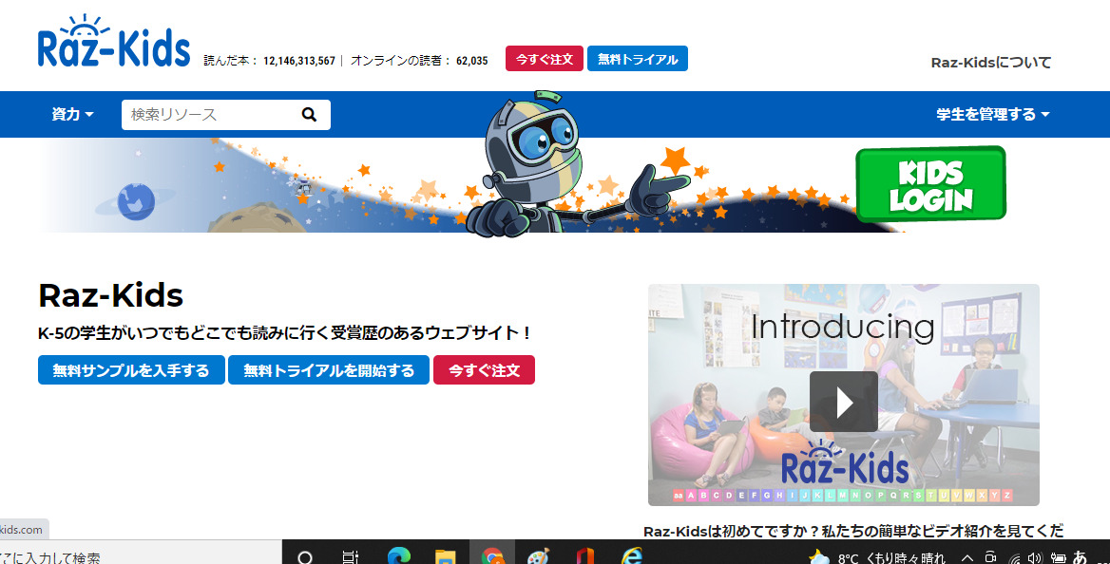
Task: Expand the 学生を管理する dropdown
Action: point(992,115)
